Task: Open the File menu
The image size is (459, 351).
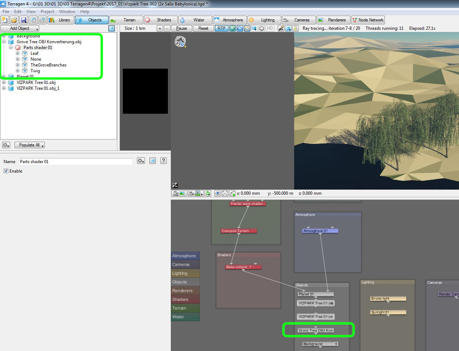Action: tap(6, 12)
